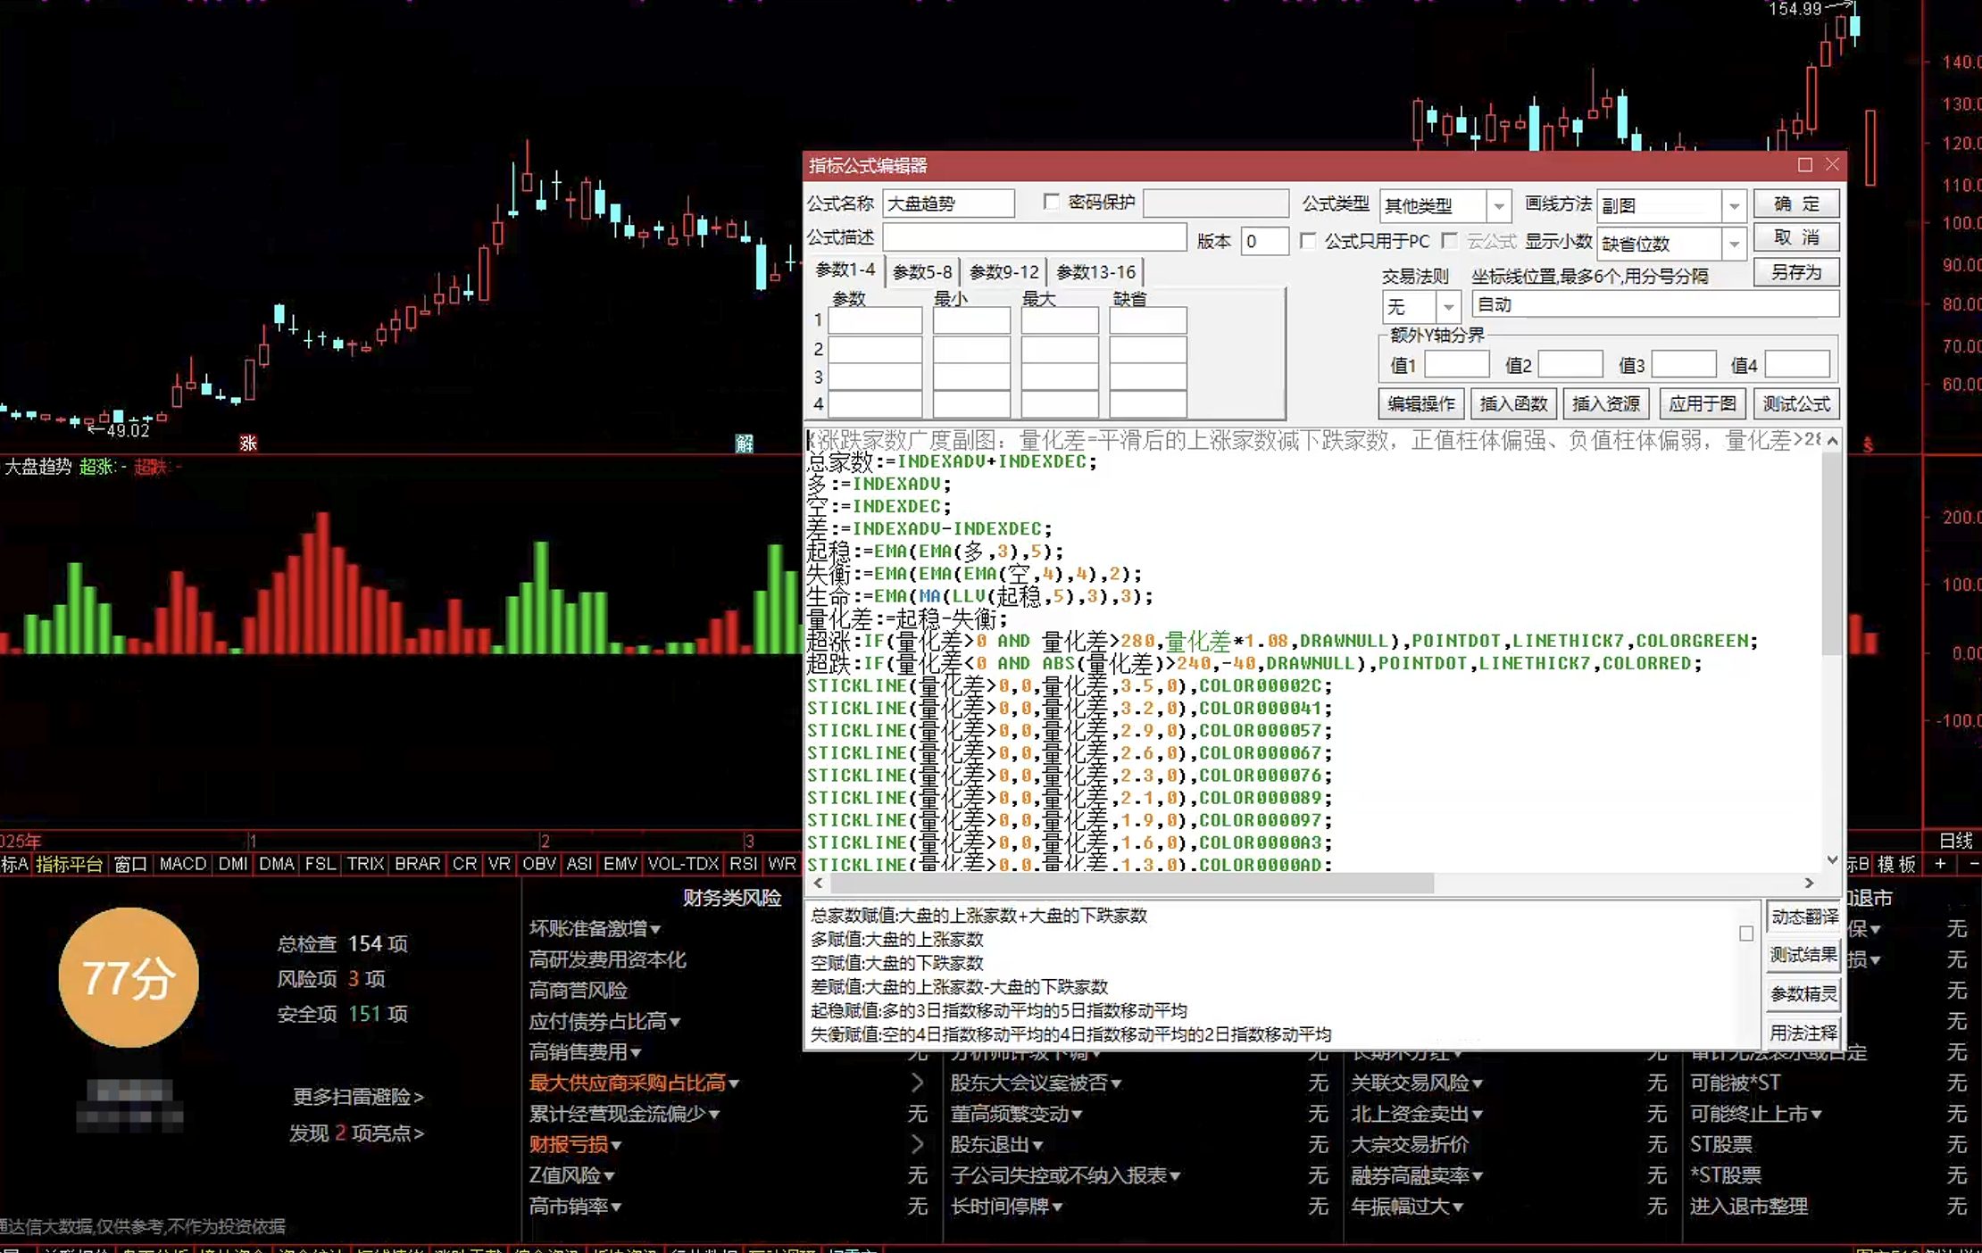Click the 插入函数 button
The width and height of the screenshot is (1982, 1253).
tap(1513, 403)
